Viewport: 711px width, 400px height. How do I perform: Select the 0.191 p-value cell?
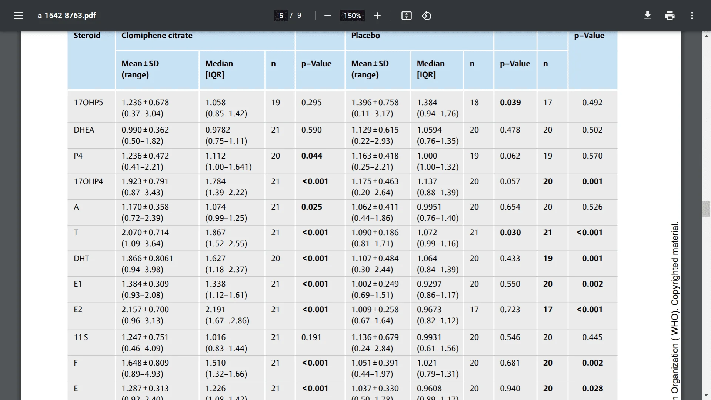pyautogui.click(x=311, y=337)
